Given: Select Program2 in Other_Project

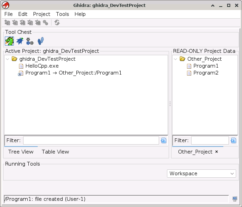Looking at the screenshot, I should pos(206,73).
